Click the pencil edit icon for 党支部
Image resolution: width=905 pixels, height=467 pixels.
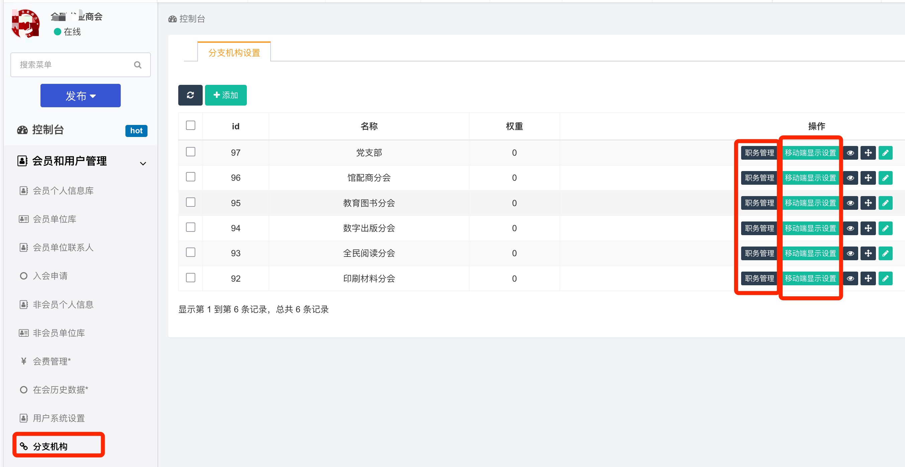coord(885,153)
